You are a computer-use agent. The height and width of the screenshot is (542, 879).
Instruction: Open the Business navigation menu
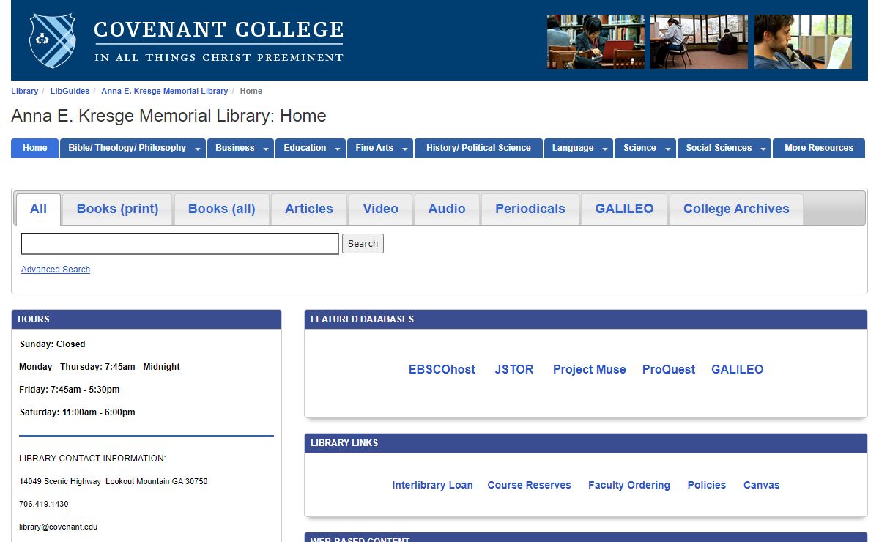pyautogui.click(x=235, y=148)
